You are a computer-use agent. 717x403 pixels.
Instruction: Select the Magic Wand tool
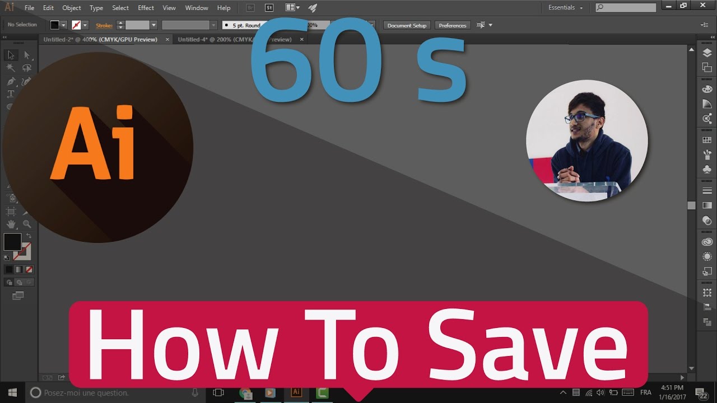tap(11, 68)
